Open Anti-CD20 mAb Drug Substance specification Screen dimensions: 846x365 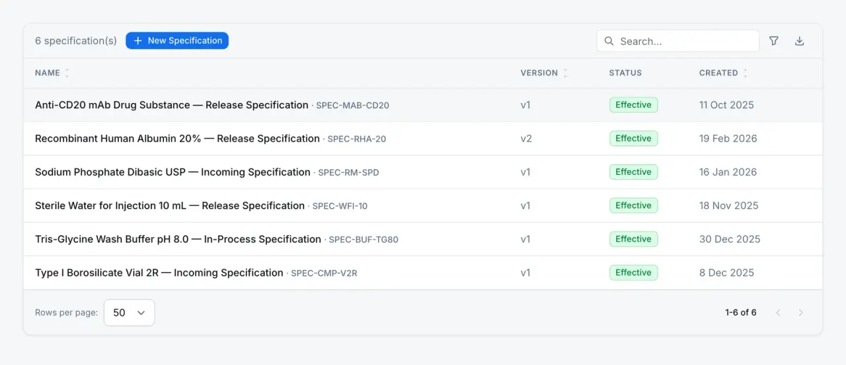coord(172,105)
